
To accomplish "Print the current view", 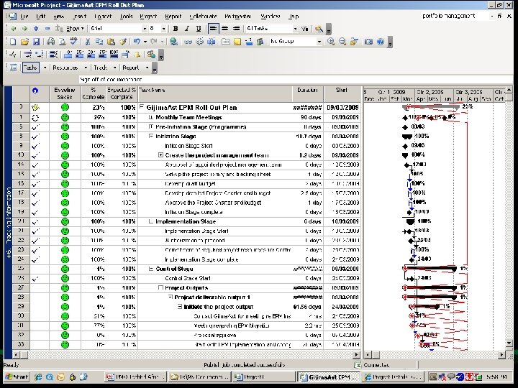I will (50, 42).
